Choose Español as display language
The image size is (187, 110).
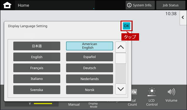coord(90,57)
